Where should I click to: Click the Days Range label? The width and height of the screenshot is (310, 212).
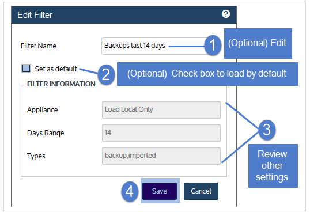tap(46, 133)
